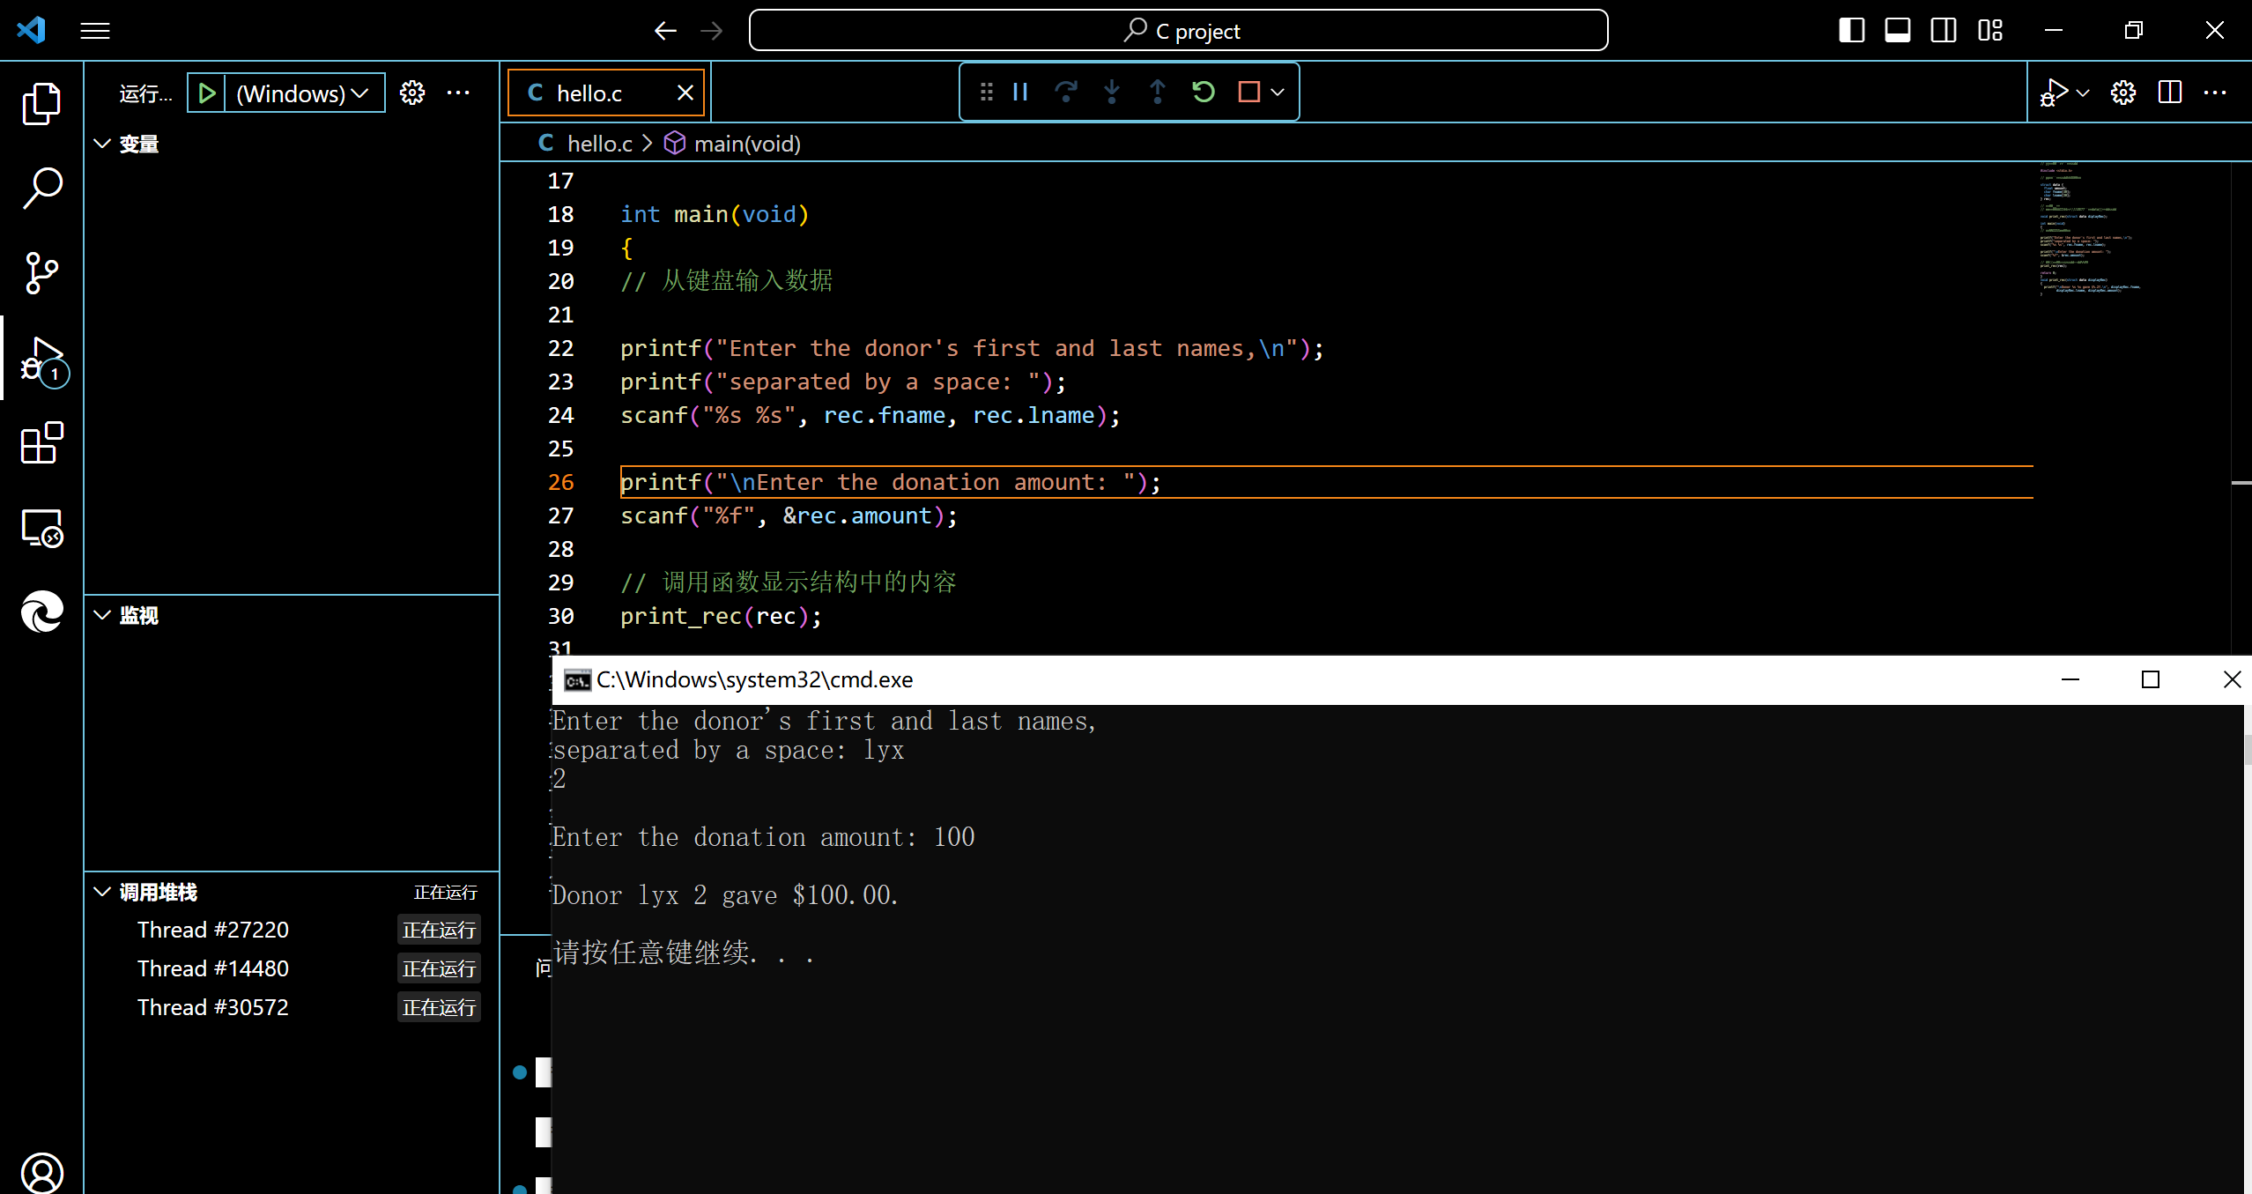This screenshot has height=1194, width=2252.
Task: Split the editor to the right
Action: click(x=2169, y=93)
